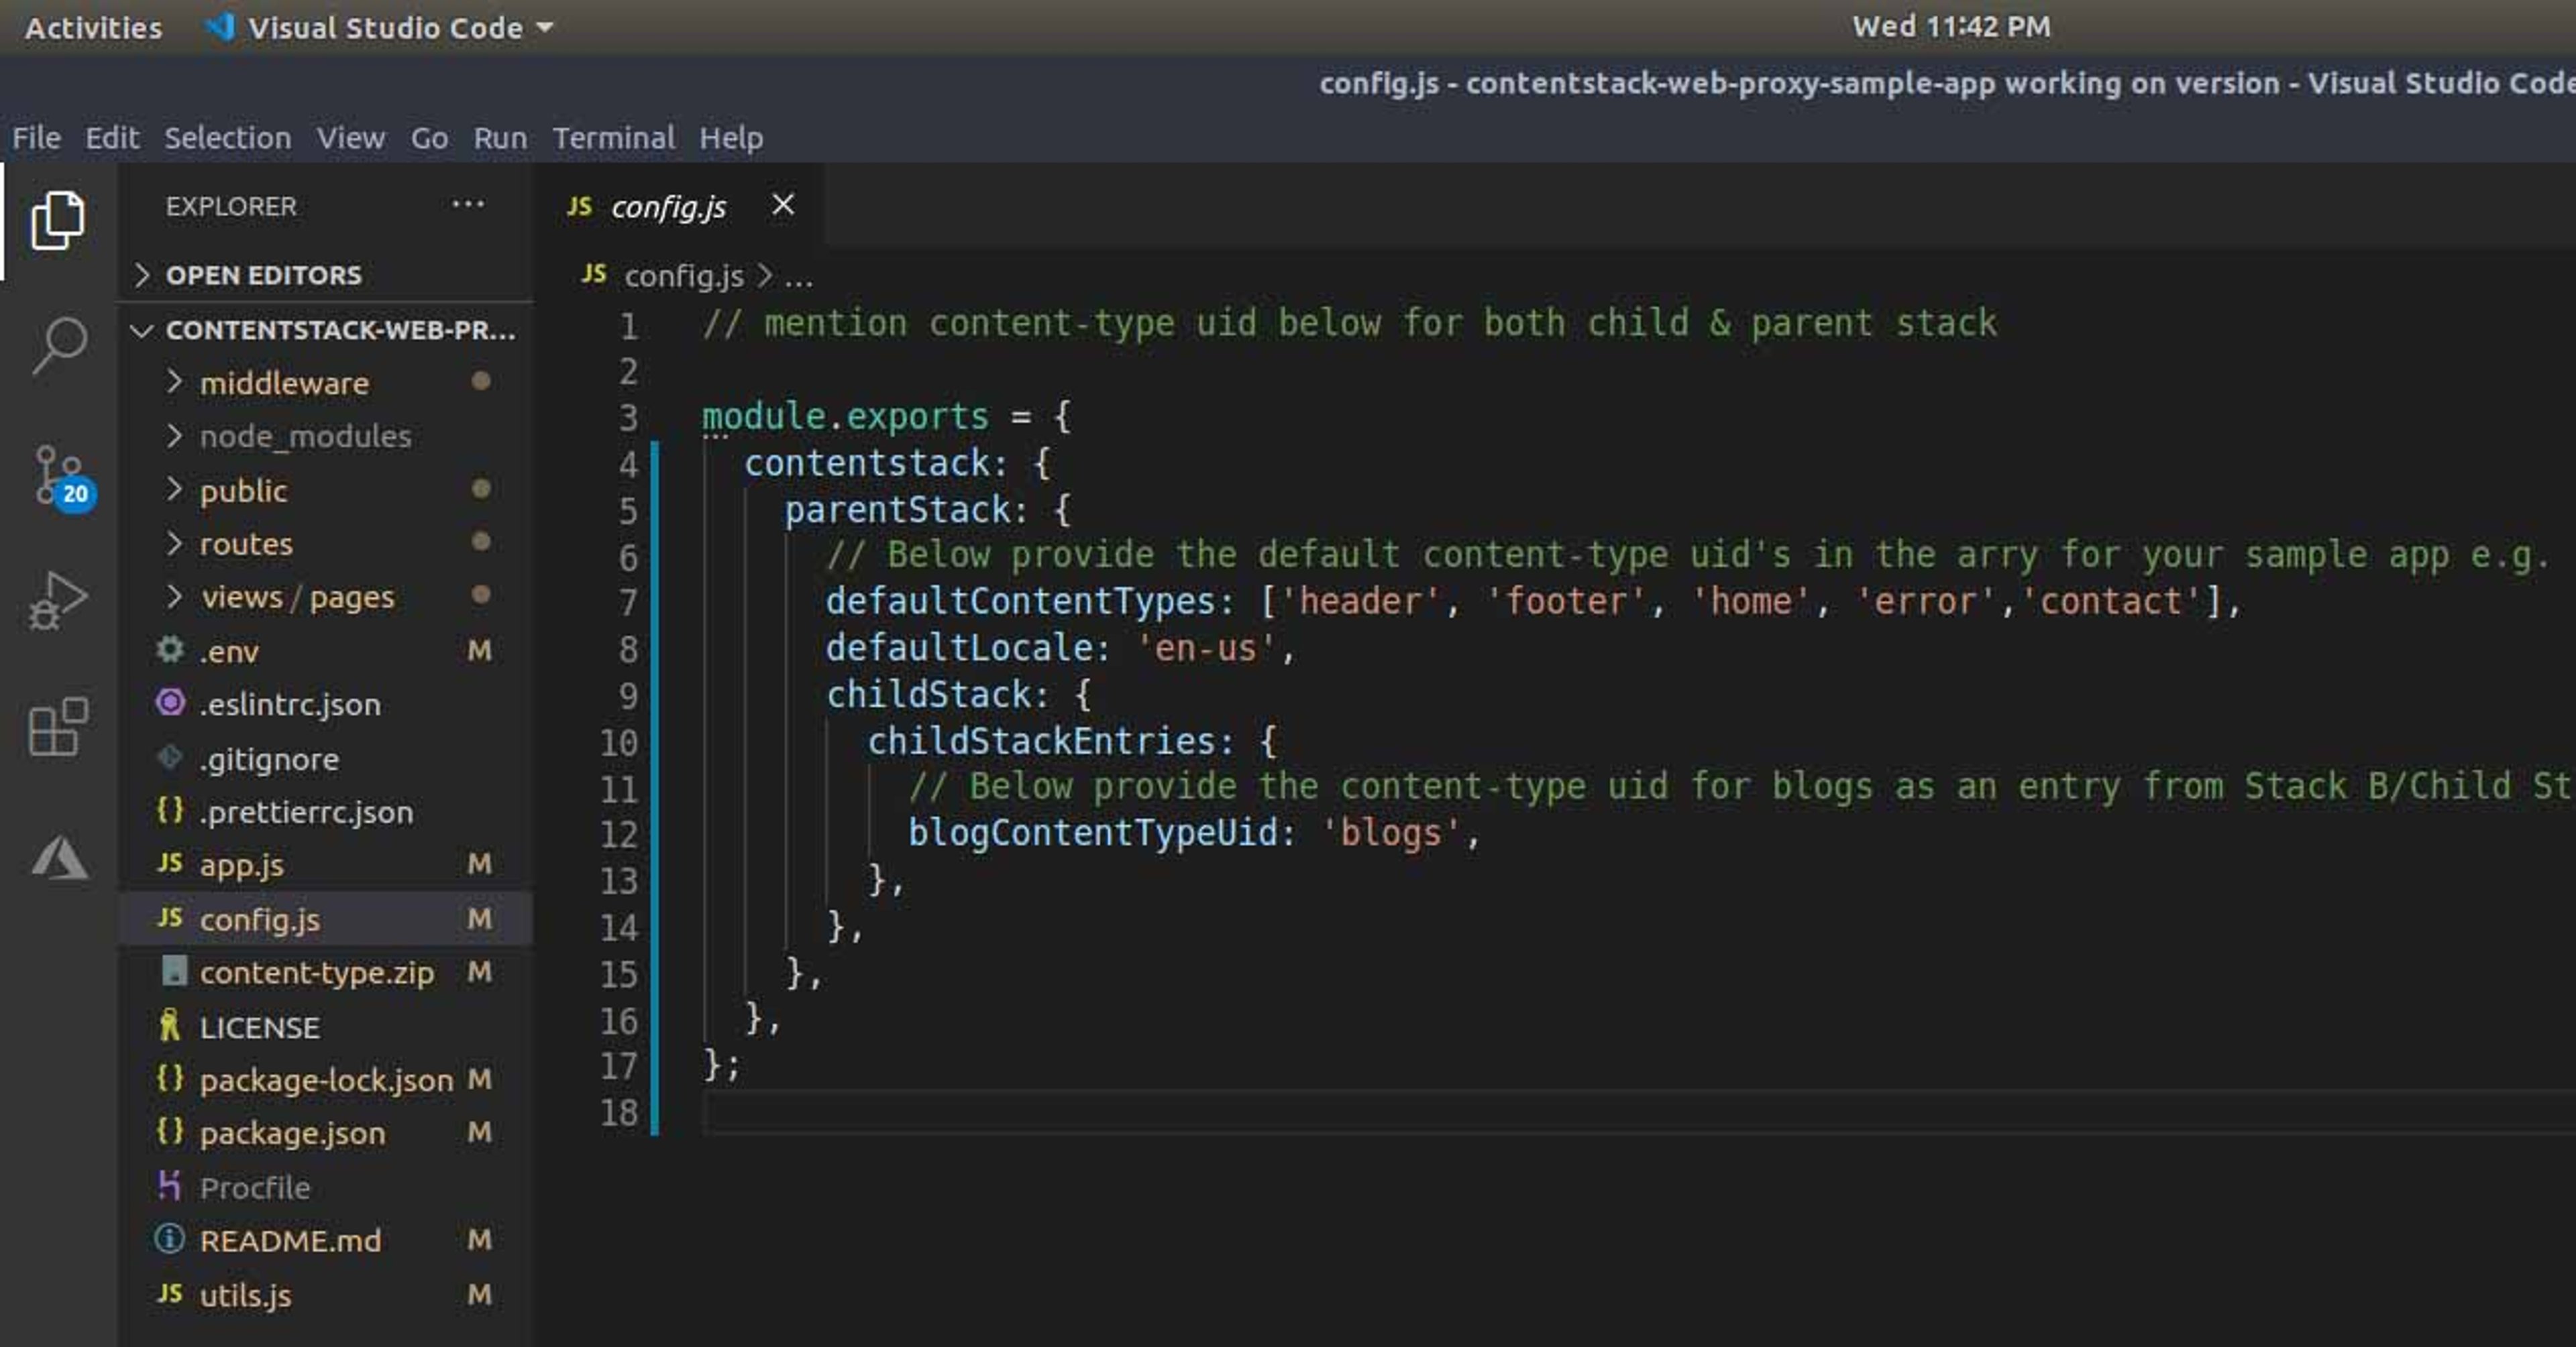The width and height of the screenshot is (2576, 1347).
Task: Expand the public folder
Action: (x=175, y=489)
